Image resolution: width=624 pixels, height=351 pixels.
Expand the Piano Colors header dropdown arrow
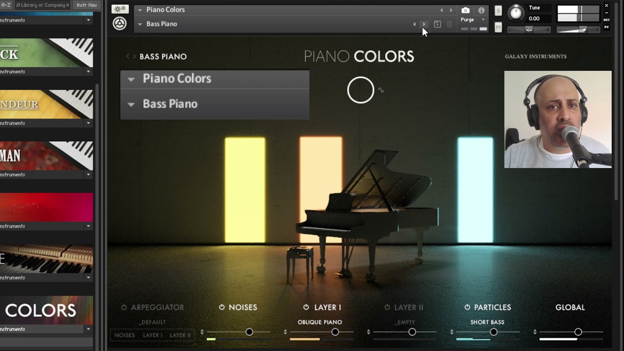[x=140, y=10]
